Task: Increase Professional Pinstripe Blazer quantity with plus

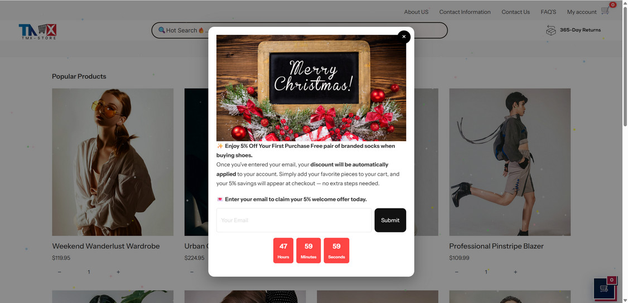Action: pos(515,272)
